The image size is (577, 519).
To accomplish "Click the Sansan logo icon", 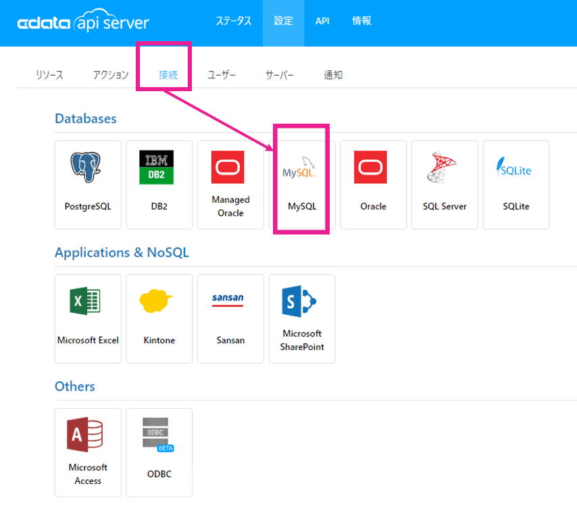I will [x=228, y=299].
